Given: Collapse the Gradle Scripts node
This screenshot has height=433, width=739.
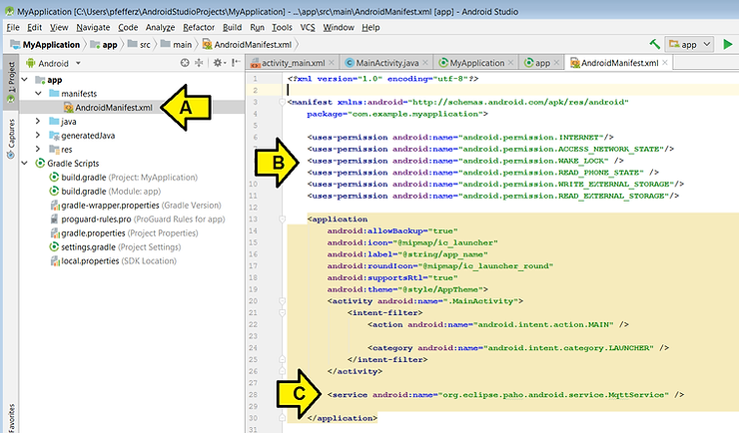Looking at the screenshot, I should tap(25, 163).
